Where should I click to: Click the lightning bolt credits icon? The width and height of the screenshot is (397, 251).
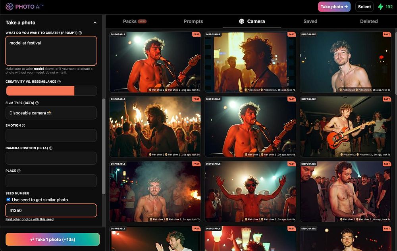tap(380, 7)
